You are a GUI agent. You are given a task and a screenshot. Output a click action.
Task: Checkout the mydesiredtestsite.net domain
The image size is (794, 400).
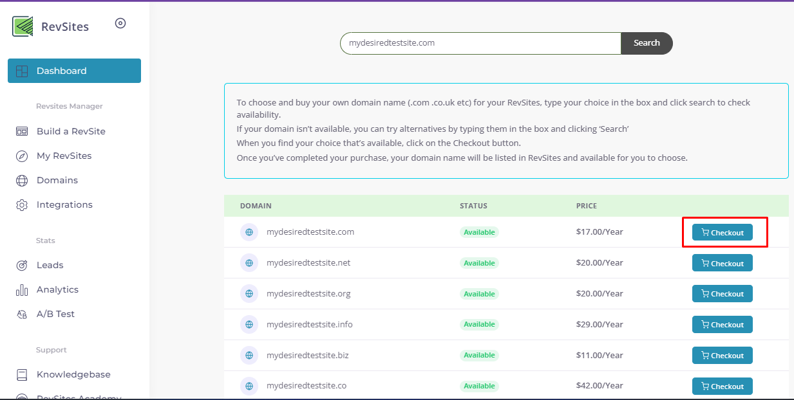coord(722,263)
